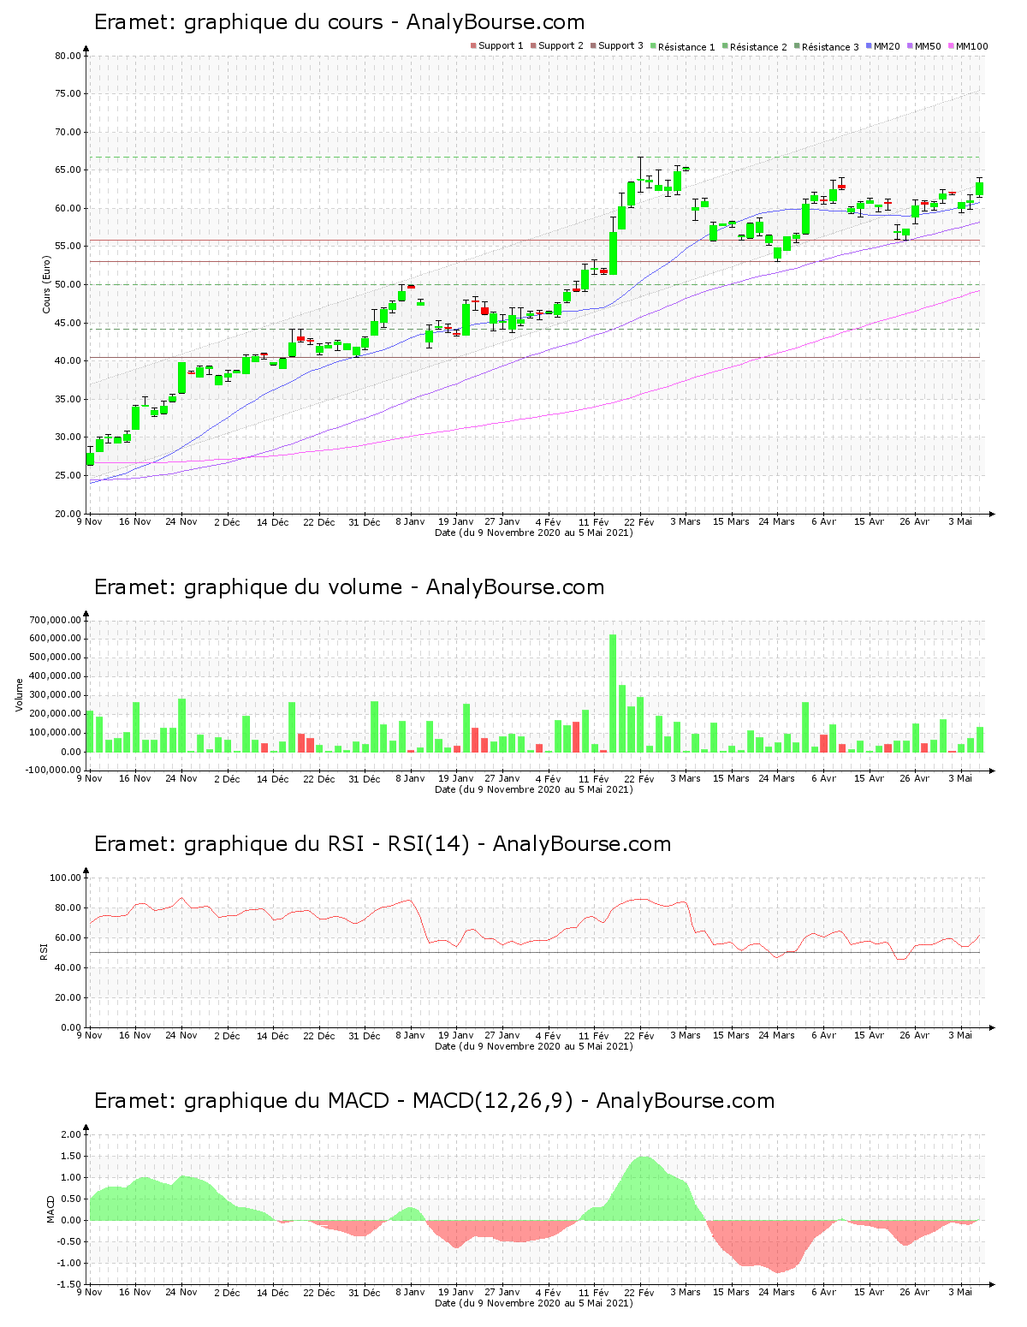Click the '19 Janv' date under the MACD chart
Screen dimensions: 1027x1327
[x=456, y=1292]
